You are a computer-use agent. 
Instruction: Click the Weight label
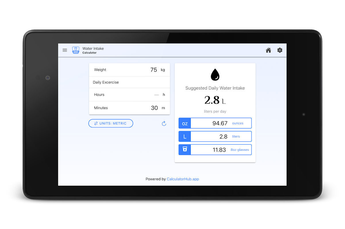click(100, 70)
